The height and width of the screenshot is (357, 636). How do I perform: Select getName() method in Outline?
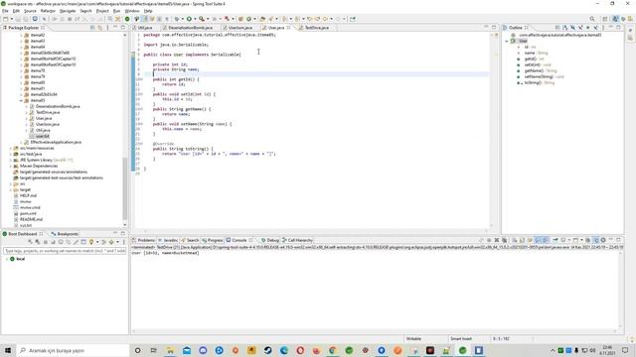pos(534,70)
